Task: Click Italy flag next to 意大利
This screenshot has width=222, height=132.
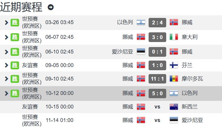Action: tap(174, 37)
